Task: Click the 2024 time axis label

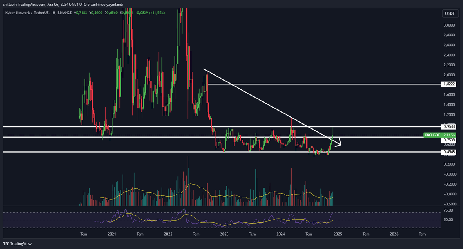Action: [x=281, y=234]
